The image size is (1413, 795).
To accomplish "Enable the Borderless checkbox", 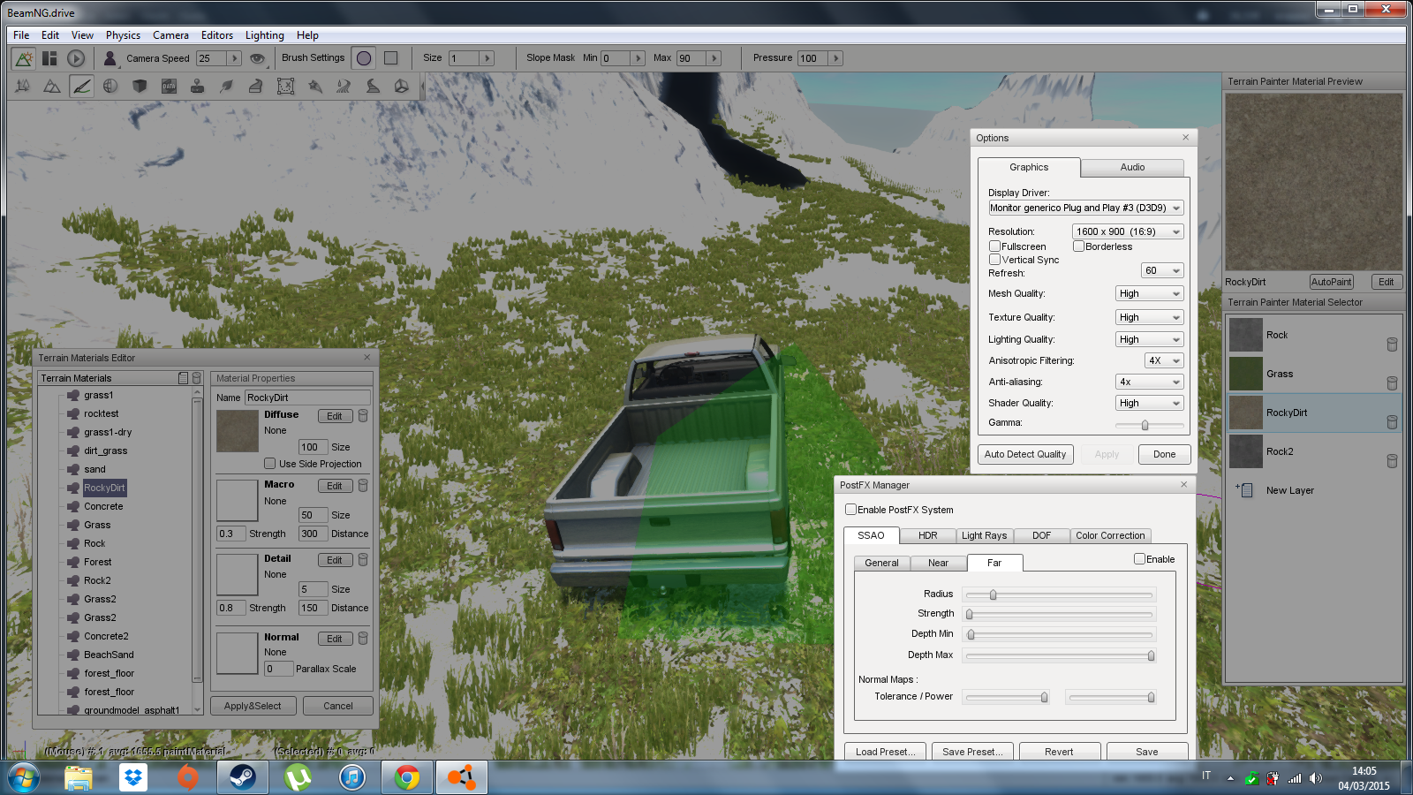I will point(1079,246).
